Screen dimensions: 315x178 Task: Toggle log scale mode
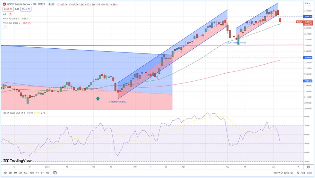coord(303,173)
